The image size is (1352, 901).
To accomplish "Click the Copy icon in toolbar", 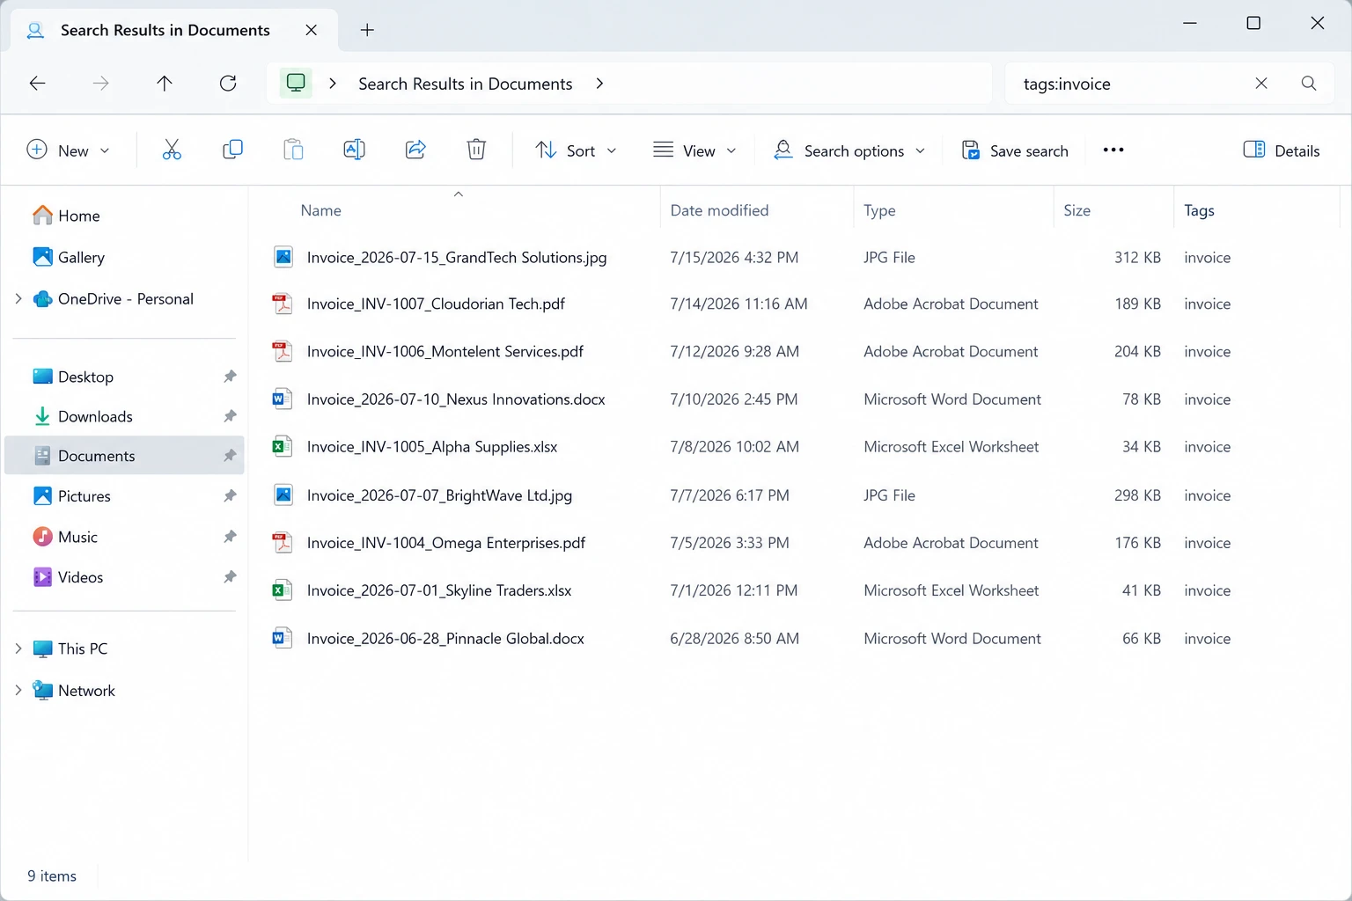I will [232, 150].
